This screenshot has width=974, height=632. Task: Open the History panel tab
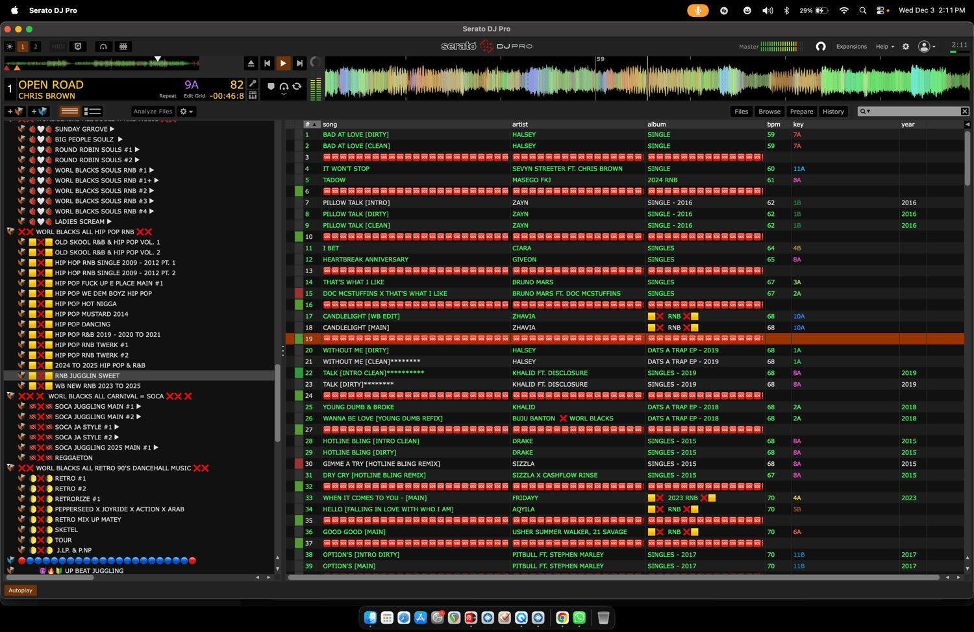coord(833,112)
